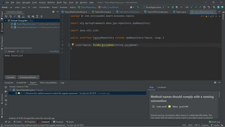Viewport: 225px width, 127px height.
Task: Open the Build tool window
Action: (x=70, y=122)
